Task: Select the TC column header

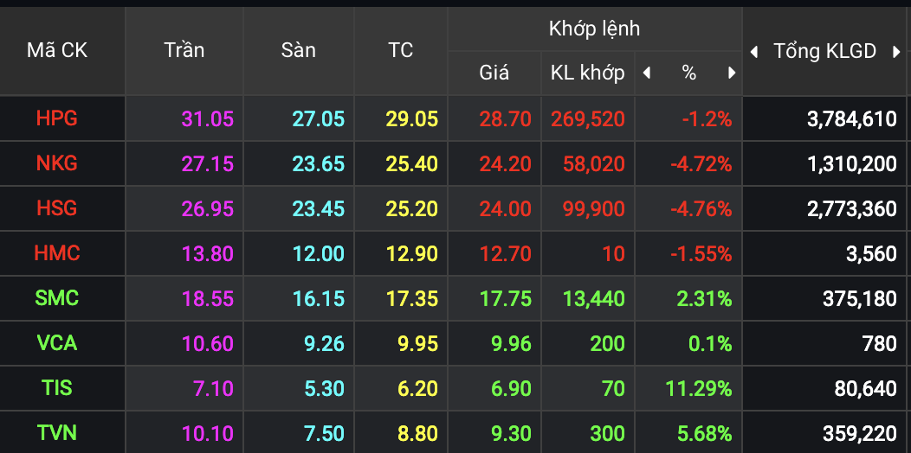Action: pos(400,51)
